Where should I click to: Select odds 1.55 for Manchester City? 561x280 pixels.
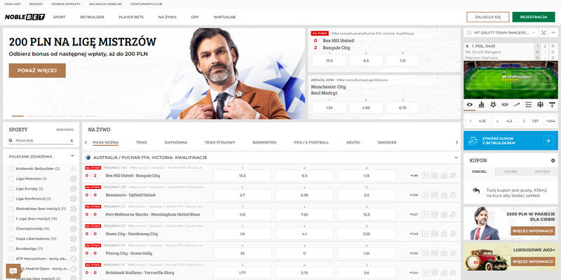[x=330, y=108]
